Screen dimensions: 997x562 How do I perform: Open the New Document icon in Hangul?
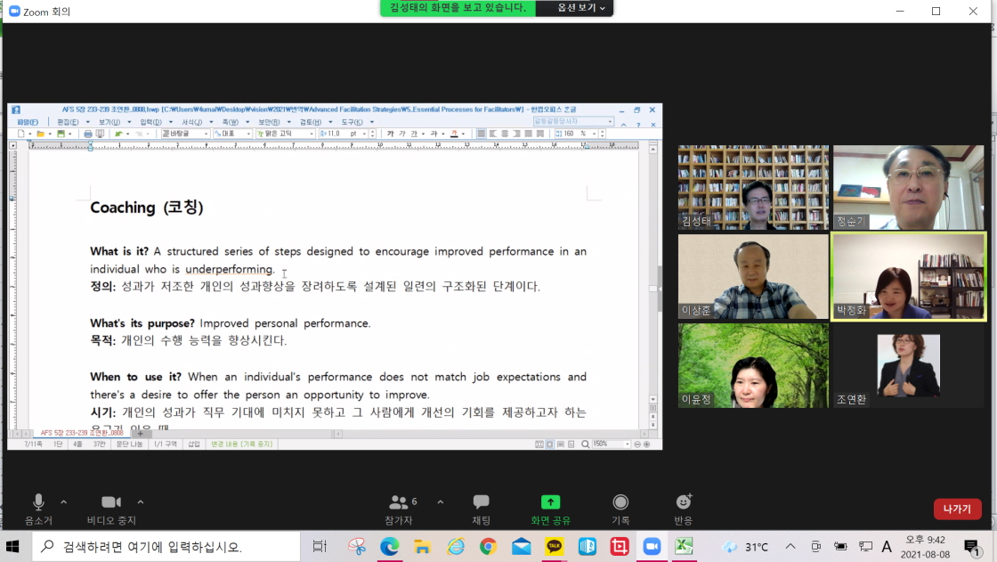[20, 133]
